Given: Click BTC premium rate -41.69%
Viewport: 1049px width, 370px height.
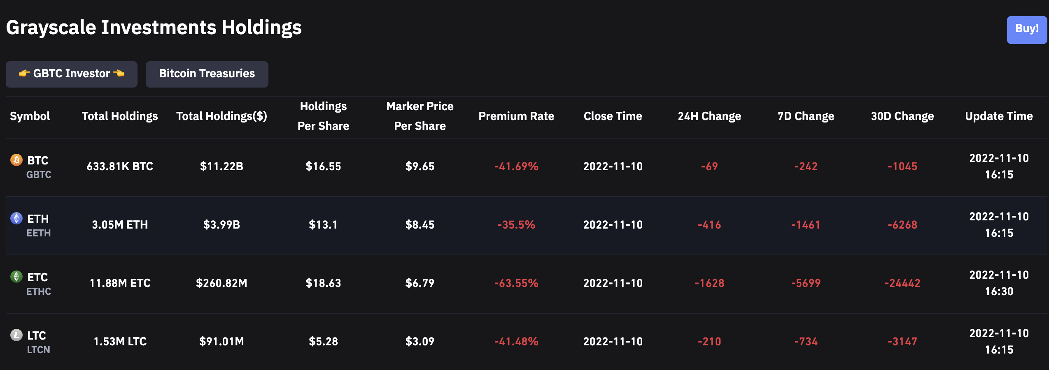Looking at the screenshot, I should (x=516, y=166).
